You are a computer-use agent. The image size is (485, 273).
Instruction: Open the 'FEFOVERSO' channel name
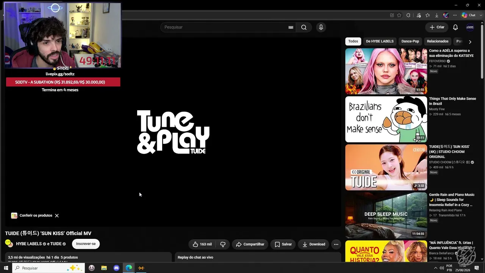click(437, 61)
